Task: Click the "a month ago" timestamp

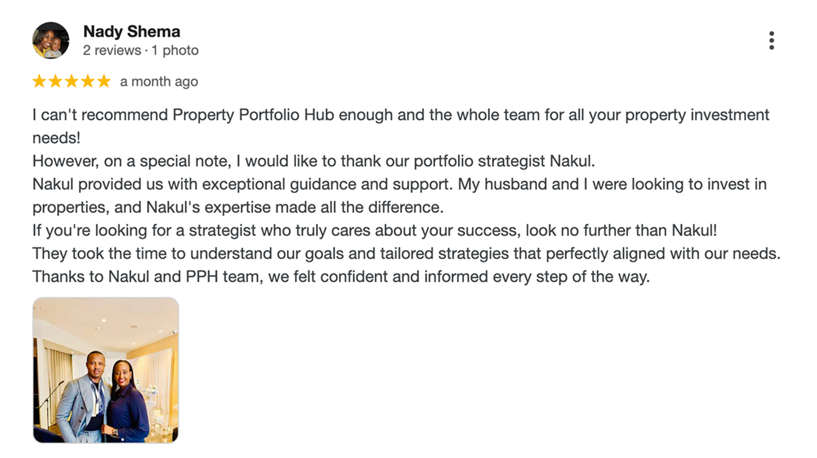Action: pos(159,82)
